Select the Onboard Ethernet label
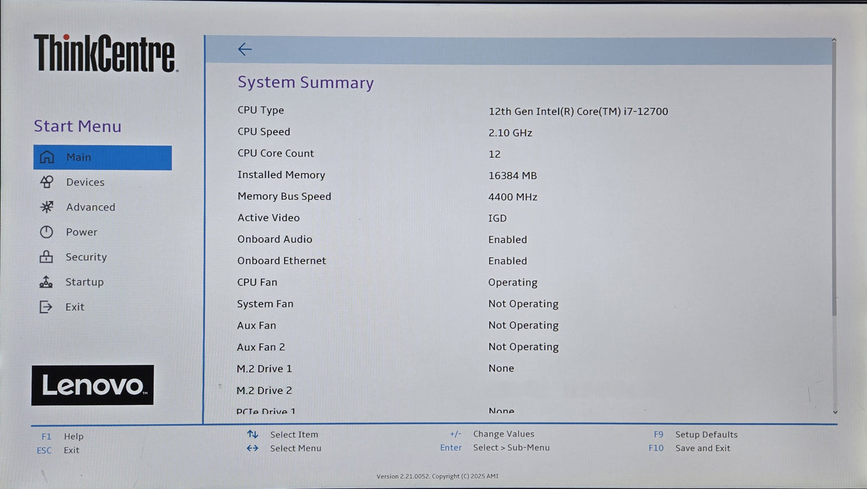This screenshot has height=489, width=867. click(282, 261)
